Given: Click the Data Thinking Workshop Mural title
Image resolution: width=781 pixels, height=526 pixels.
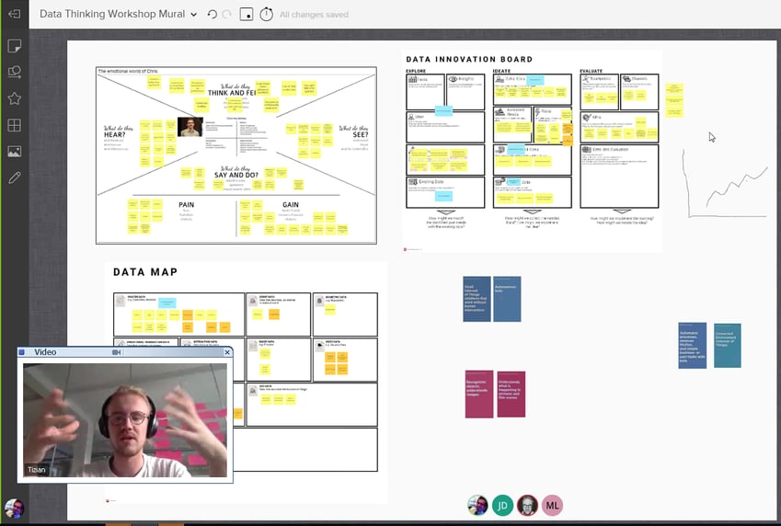Looking at the screenshot, I should [112, 14].
